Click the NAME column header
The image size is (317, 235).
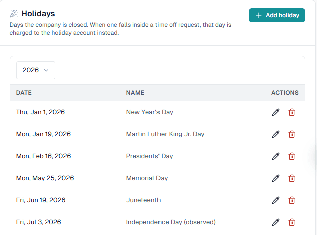coord(135,93)
